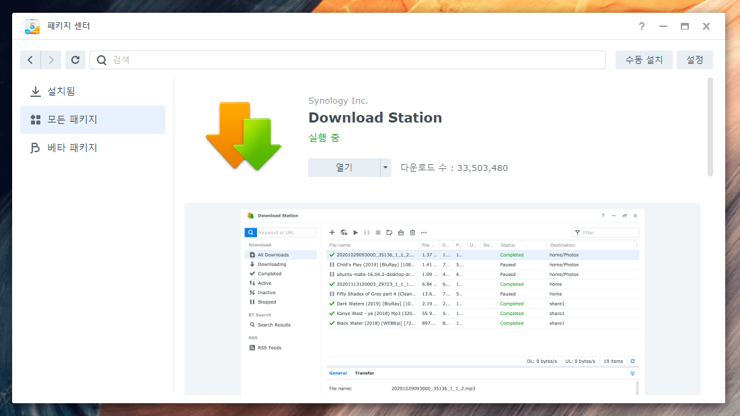Click the magnifier icon in search bar

pos(102,60)
